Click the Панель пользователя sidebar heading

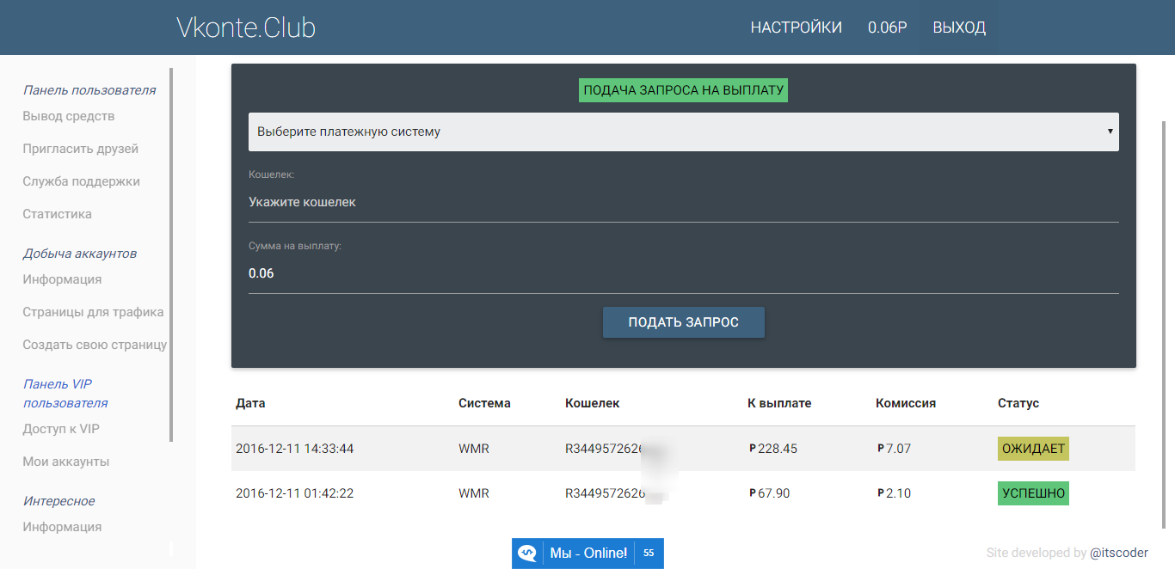pos(89,90)
